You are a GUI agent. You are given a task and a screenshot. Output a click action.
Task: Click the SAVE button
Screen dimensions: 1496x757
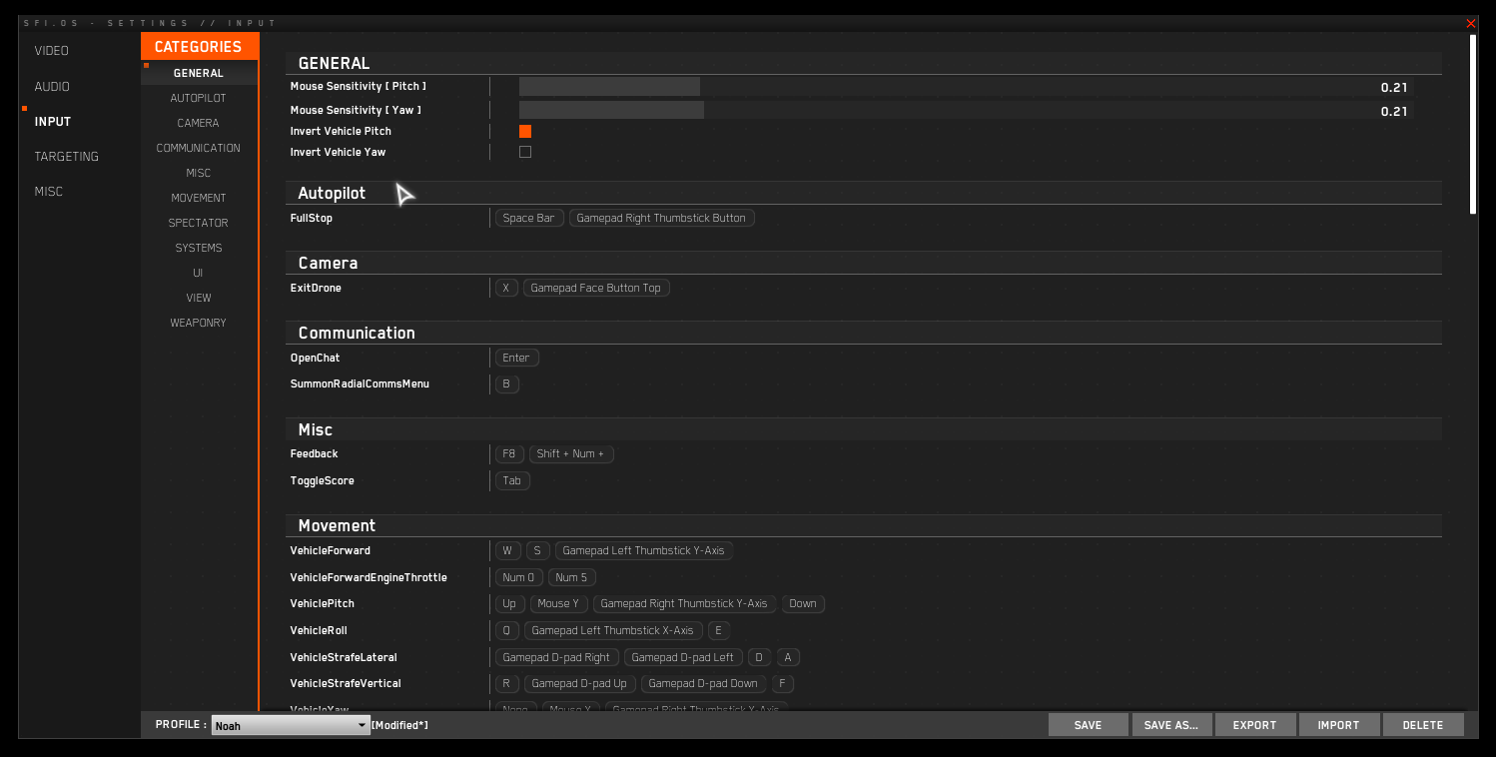(1088, 725)
